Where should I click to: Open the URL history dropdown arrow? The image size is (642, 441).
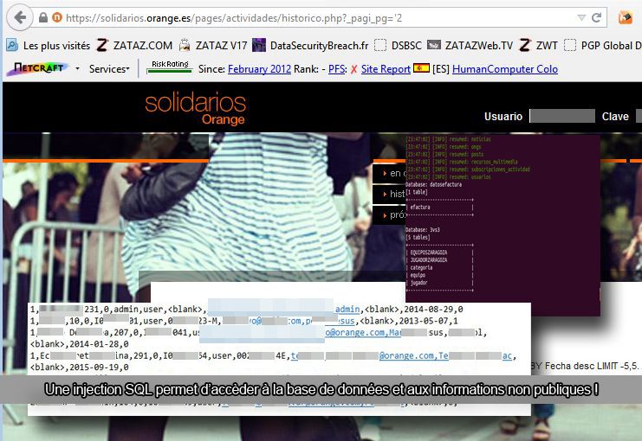pos(581,17)
